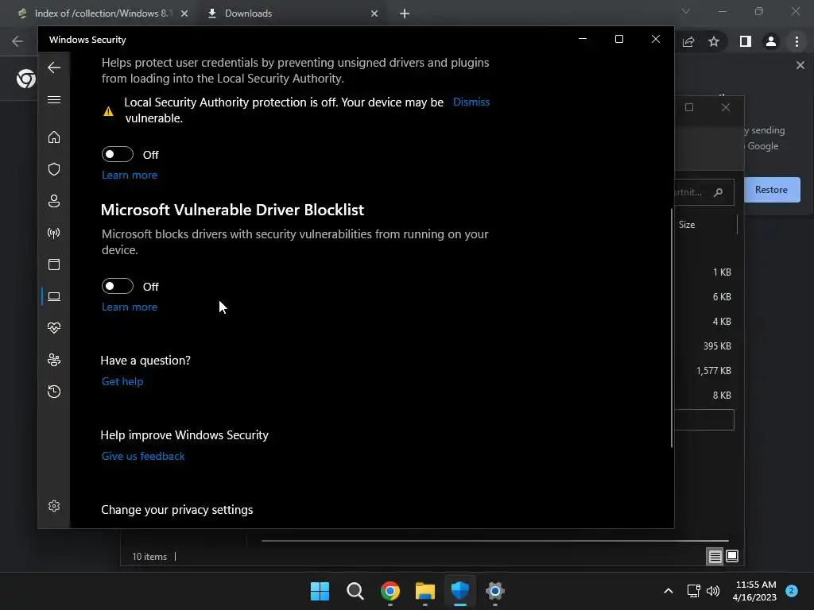Open Virus & threat protection shield icon

pos(54,169)
